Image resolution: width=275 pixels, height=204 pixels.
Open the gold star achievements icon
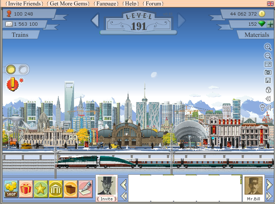pyautogui.click(x=41, y=189)
